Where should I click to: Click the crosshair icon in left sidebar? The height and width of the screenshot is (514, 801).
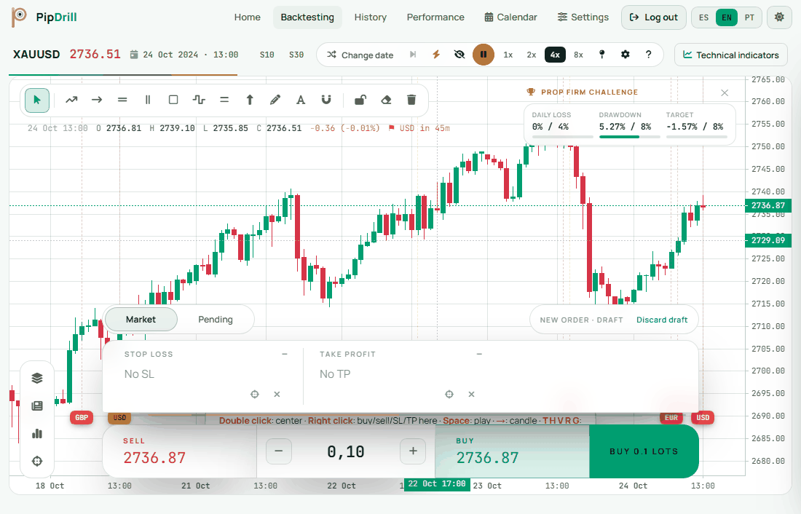pos(37,461)
